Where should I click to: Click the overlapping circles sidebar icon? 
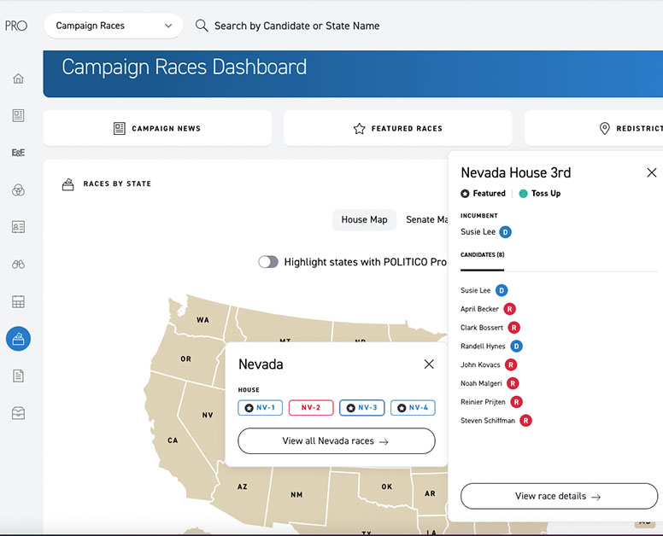click(x=18, y=190)
